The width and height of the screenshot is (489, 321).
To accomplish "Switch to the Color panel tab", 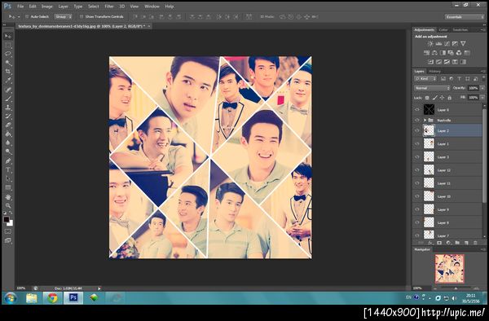I will (x=443, y=30).
